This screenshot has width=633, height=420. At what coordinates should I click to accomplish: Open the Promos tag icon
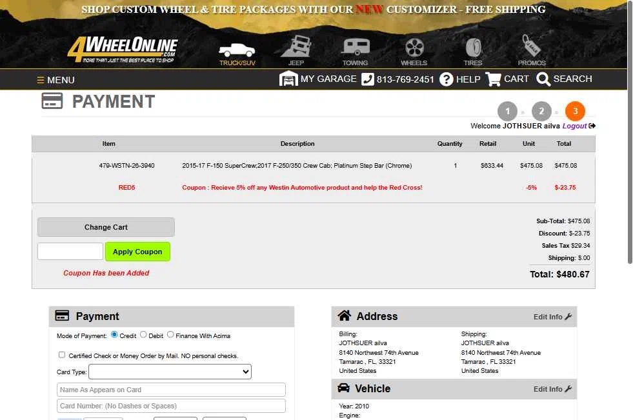click(x=531, y=45)
